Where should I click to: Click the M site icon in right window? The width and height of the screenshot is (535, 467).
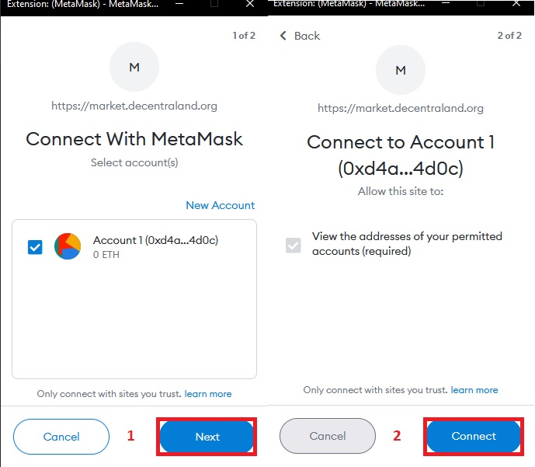pyautogui.click(x=401, y=70)
